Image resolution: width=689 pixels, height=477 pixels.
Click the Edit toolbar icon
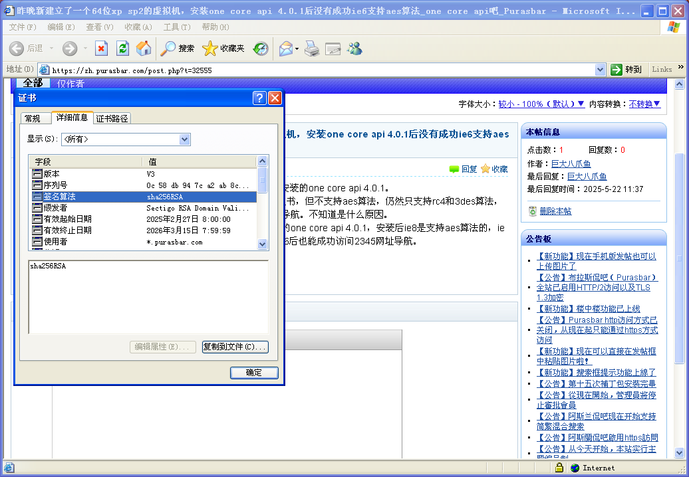coord(333,48)
